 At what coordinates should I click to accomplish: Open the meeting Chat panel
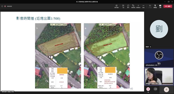tap(128, 6)
